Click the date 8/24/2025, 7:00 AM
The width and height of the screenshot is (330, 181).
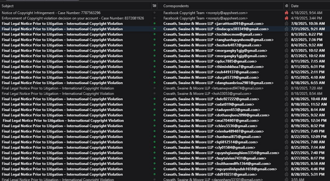coord(308,142)
